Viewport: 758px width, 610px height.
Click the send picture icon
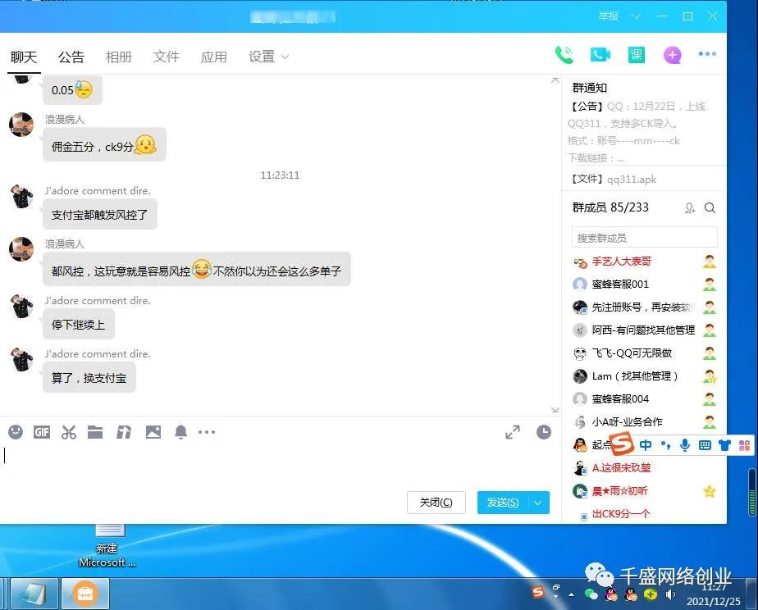153,432
